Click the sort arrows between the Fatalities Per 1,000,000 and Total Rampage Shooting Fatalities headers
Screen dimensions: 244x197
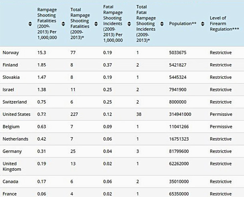point(63,24)
